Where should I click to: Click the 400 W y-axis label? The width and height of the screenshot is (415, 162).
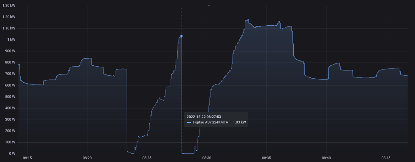point(10,108)
